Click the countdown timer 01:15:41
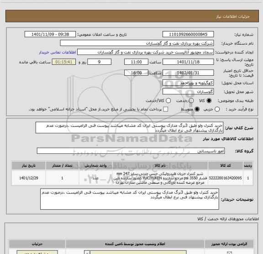 pos(64,62)
